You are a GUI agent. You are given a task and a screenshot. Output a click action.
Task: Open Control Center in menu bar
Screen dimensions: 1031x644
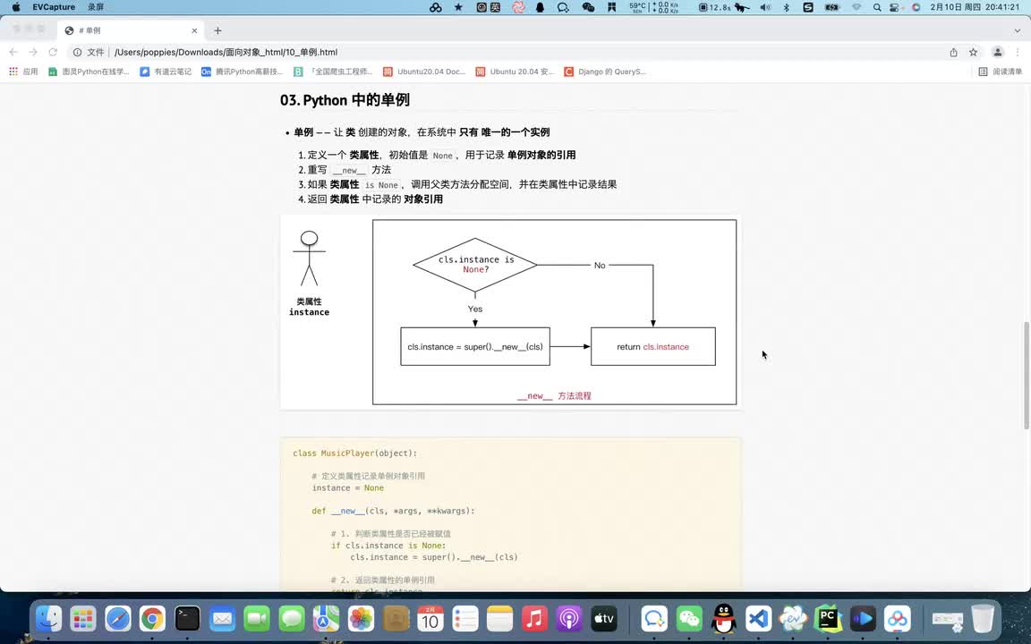click(894, 7)
